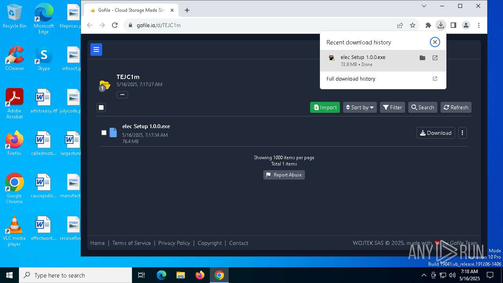Click the Search button
This screenshot has height=283, width=503.
pos(423,107)
